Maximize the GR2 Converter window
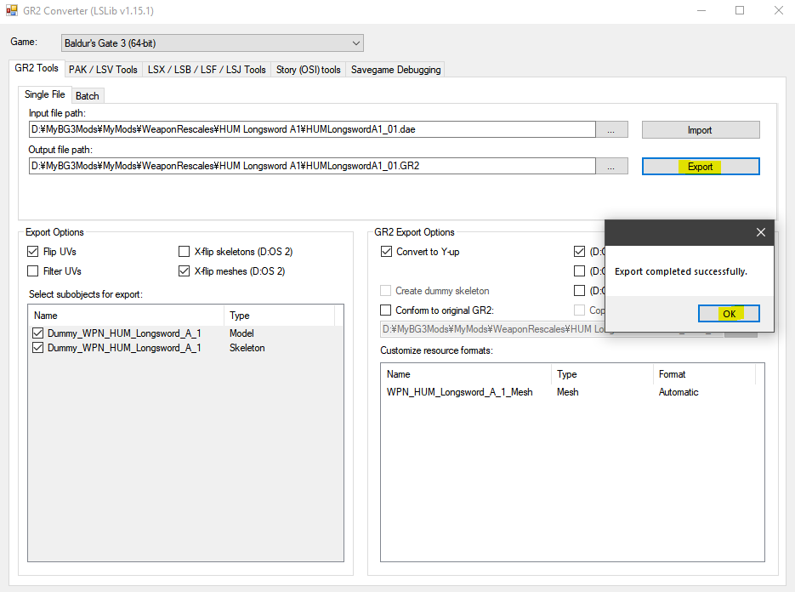 [x=740, y=11]
